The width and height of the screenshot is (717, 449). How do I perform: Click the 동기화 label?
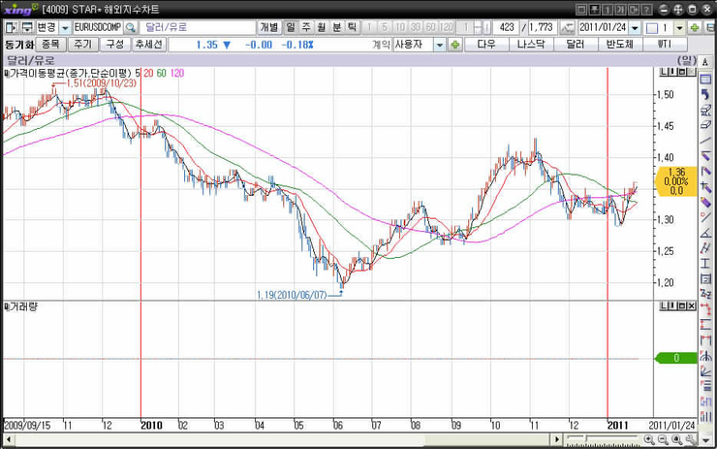pyautogui.click(x=19, y=45)
